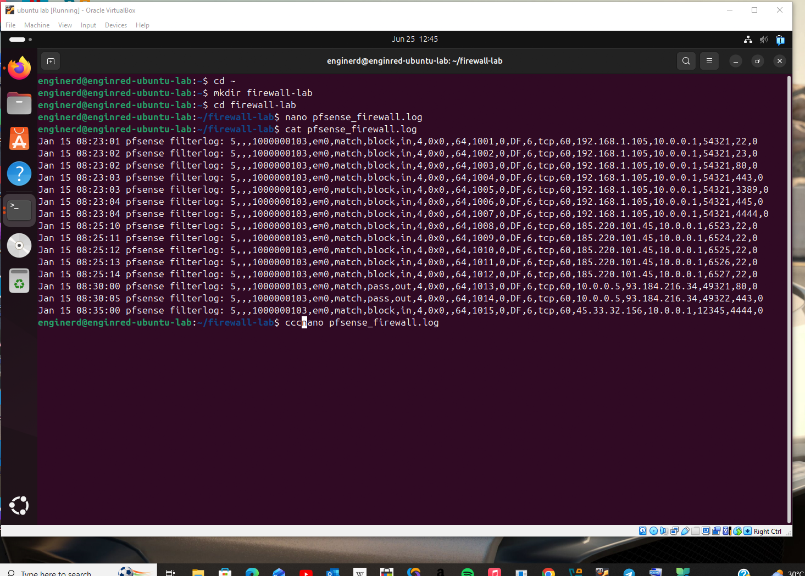Open Firefox from the Ubuntu dock
The width and height of the screenshot is (805, 576).
point(19,68)
